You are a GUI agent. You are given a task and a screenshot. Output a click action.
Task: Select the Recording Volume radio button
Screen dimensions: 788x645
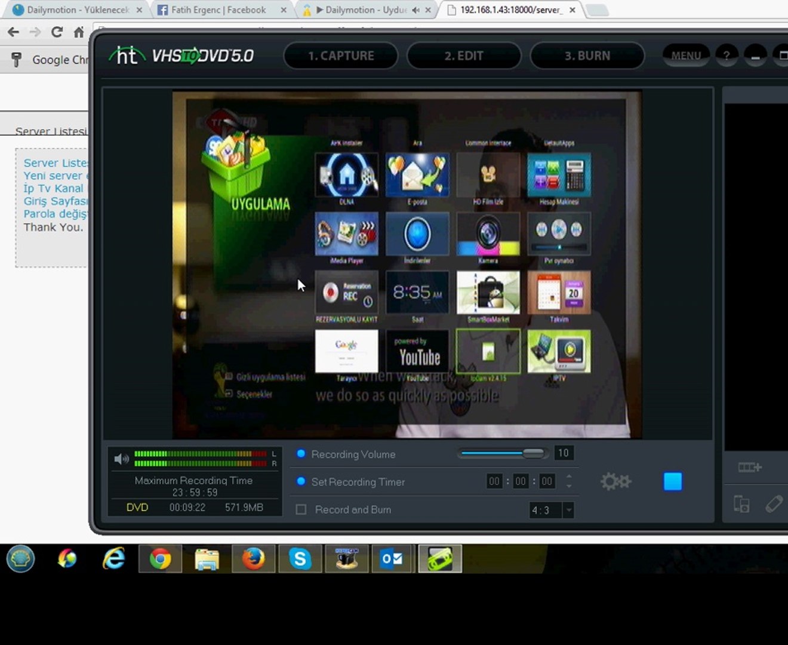301,454
